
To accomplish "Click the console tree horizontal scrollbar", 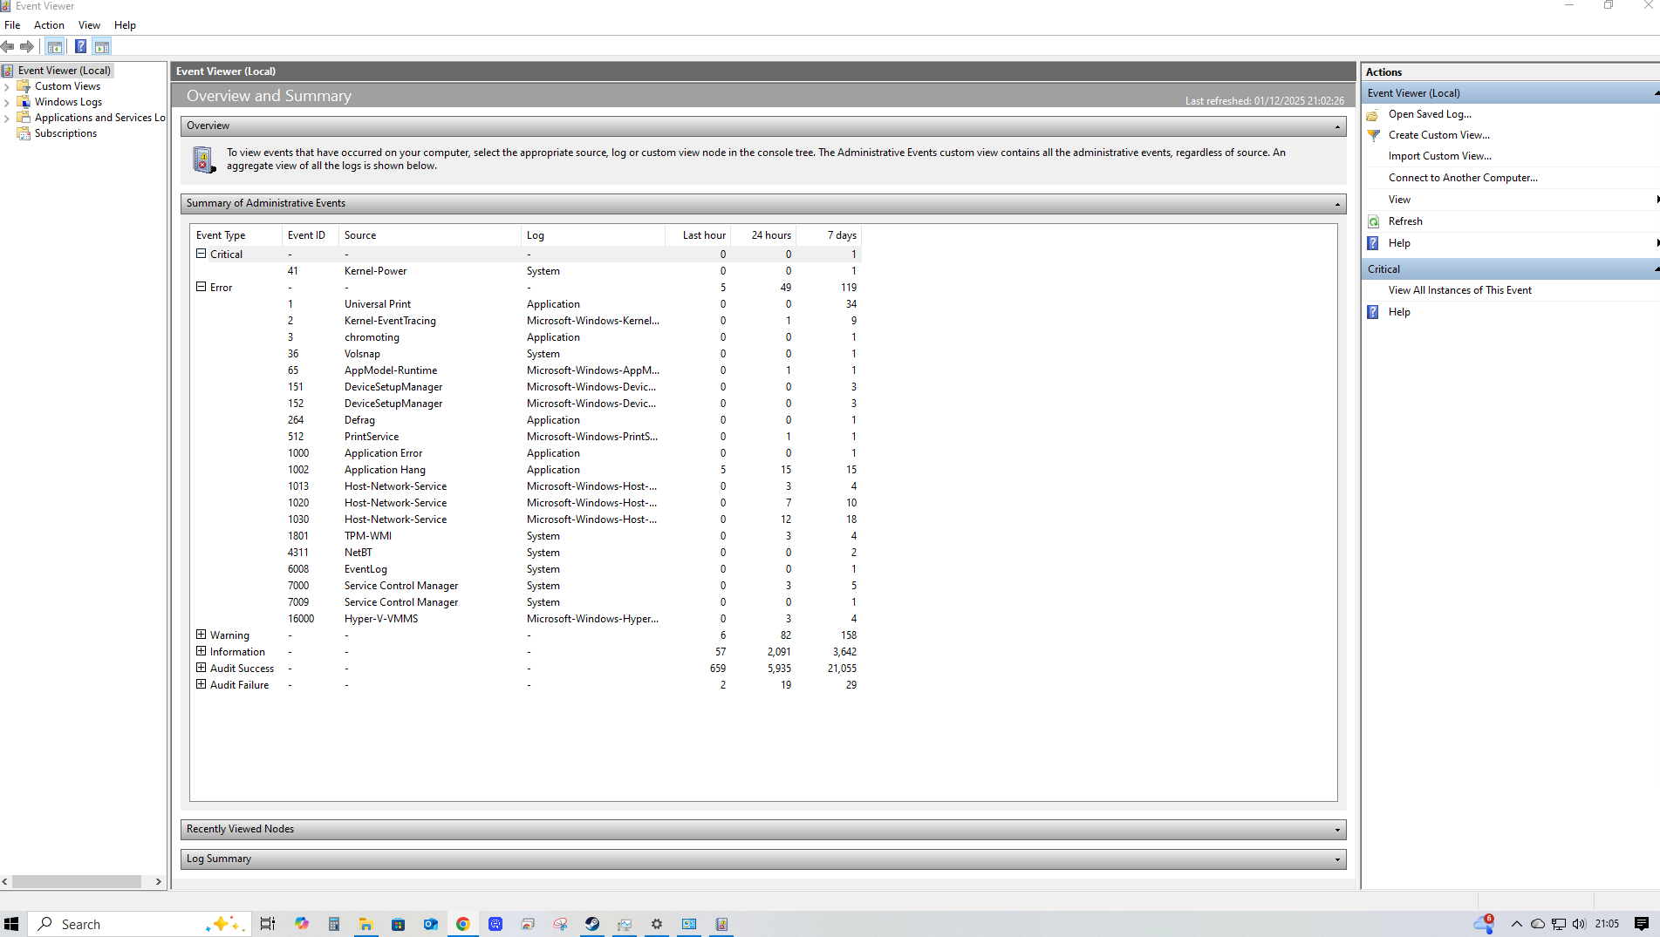I will coord(77,881).
